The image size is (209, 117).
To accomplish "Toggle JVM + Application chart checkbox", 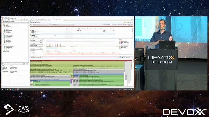I will [120, 43].
